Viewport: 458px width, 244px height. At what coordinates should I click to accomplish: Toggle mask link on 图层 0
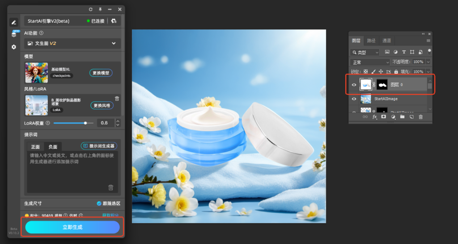coord(374,85)
